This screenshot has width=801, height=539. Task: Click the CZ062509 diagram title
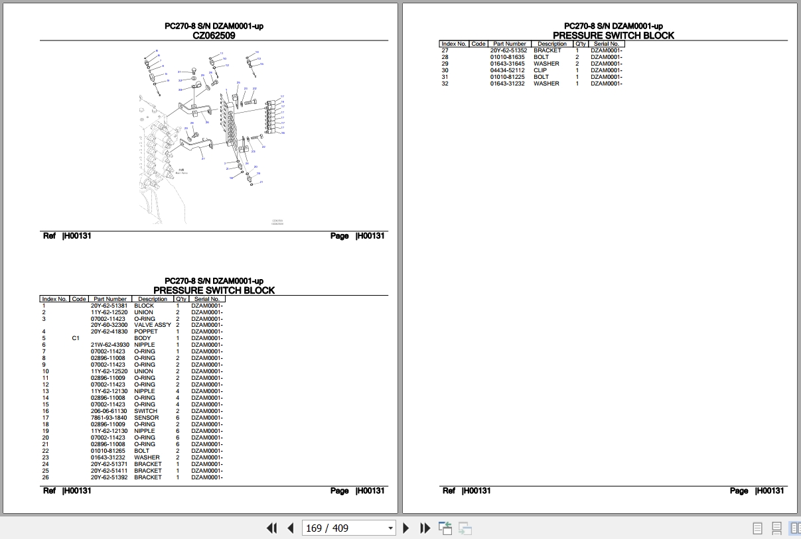[214, 36]
